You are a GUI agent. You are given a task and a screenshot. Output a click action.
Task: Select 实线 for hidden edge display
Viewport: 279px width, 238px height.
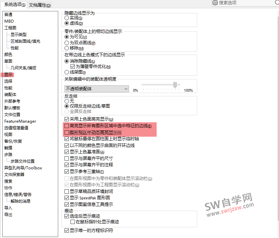(x=68, y=18)
